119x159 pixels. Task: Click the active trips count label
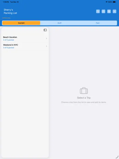click(x=6, y=18)
